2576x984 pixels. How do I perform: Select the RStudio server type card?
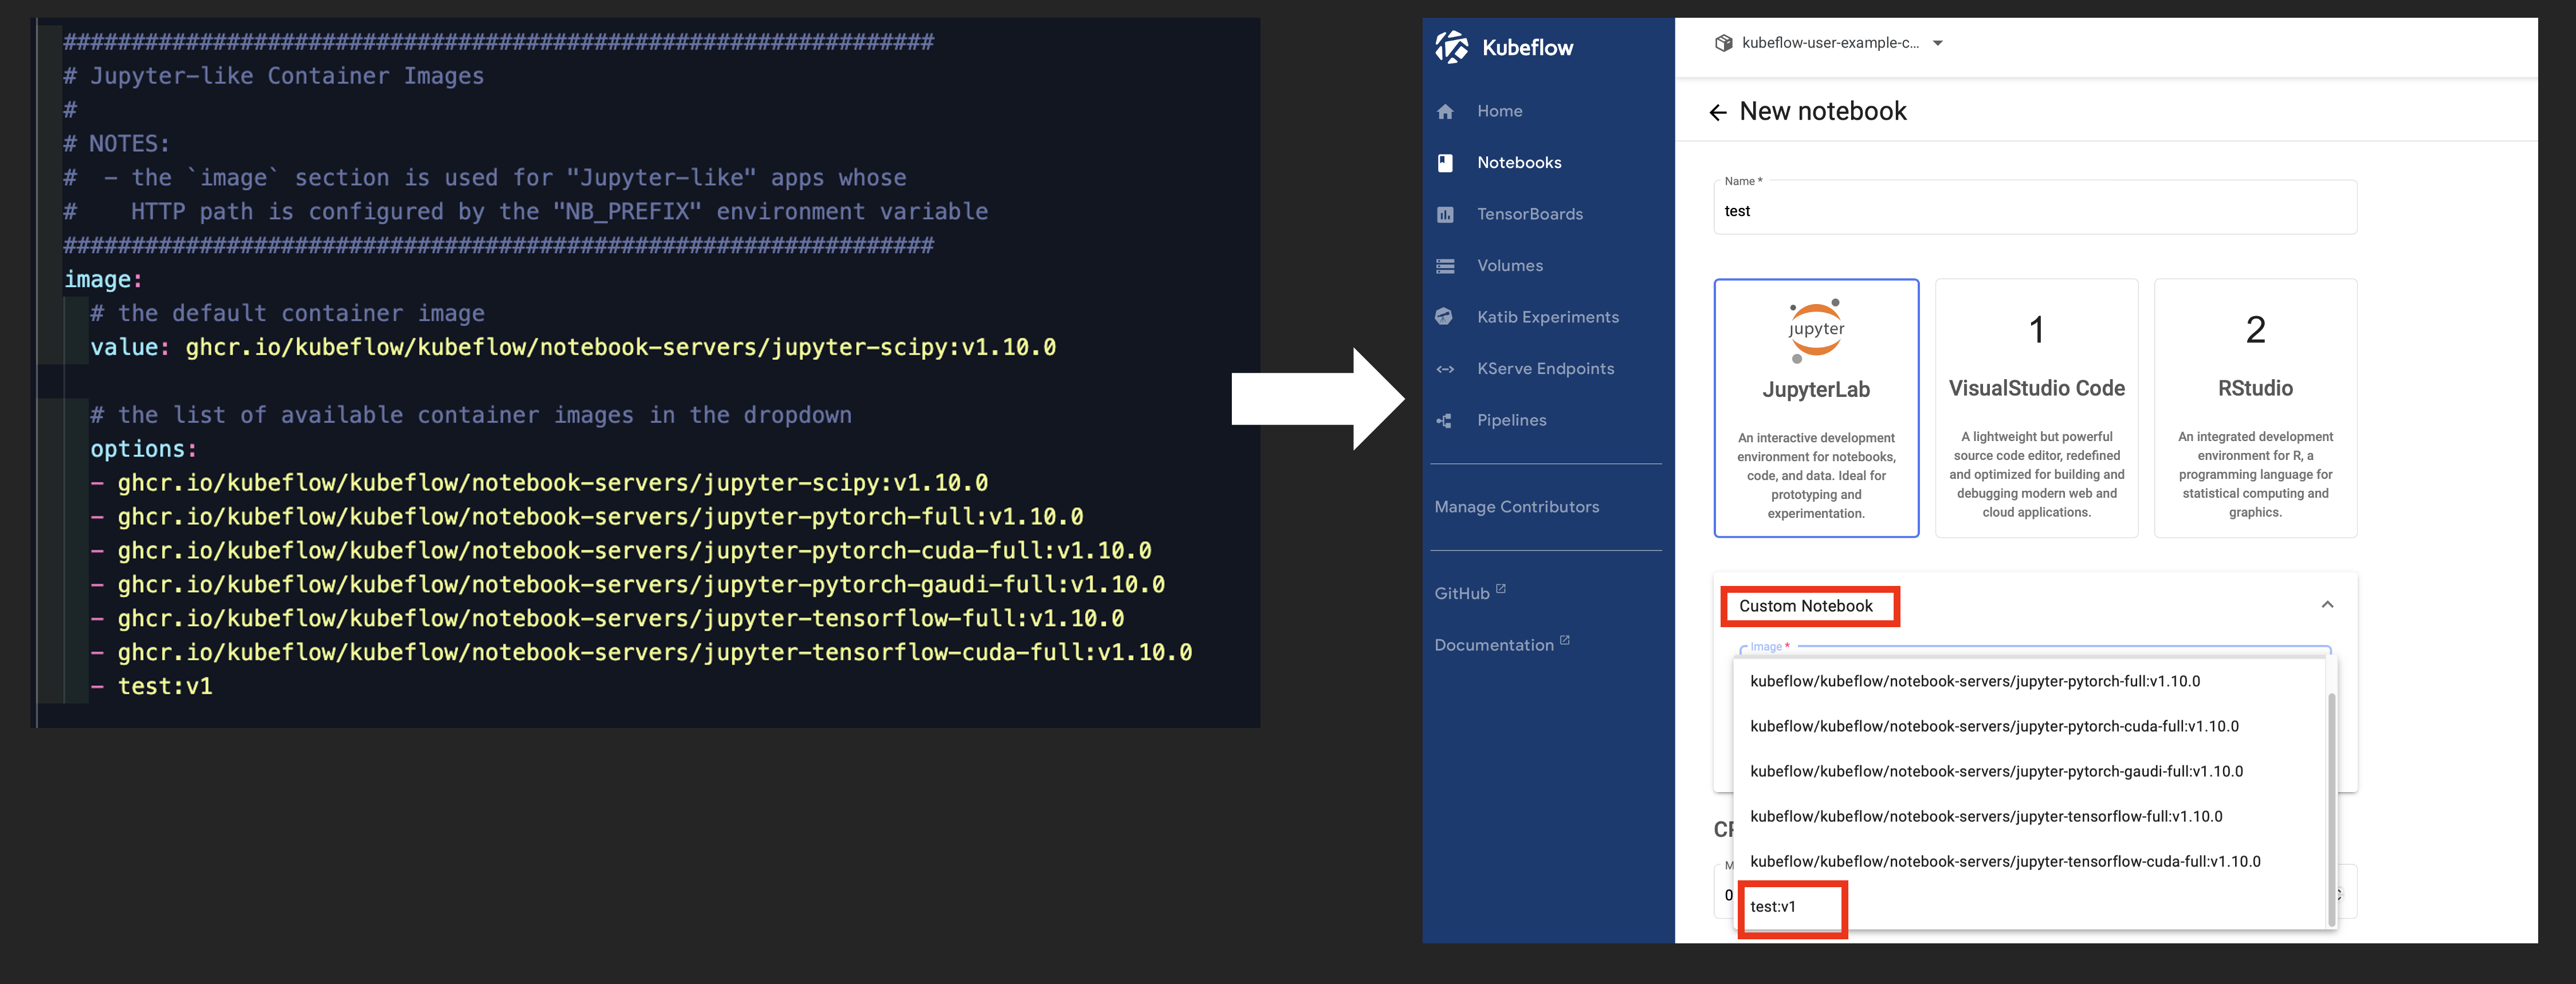tap(2255, 408)
